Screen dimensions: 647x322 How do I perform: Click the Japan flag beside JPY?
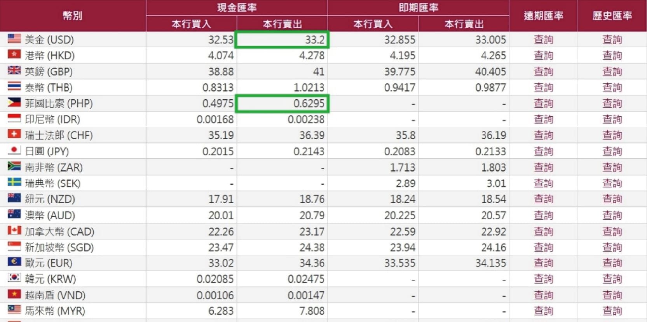(x=14, y=150)
